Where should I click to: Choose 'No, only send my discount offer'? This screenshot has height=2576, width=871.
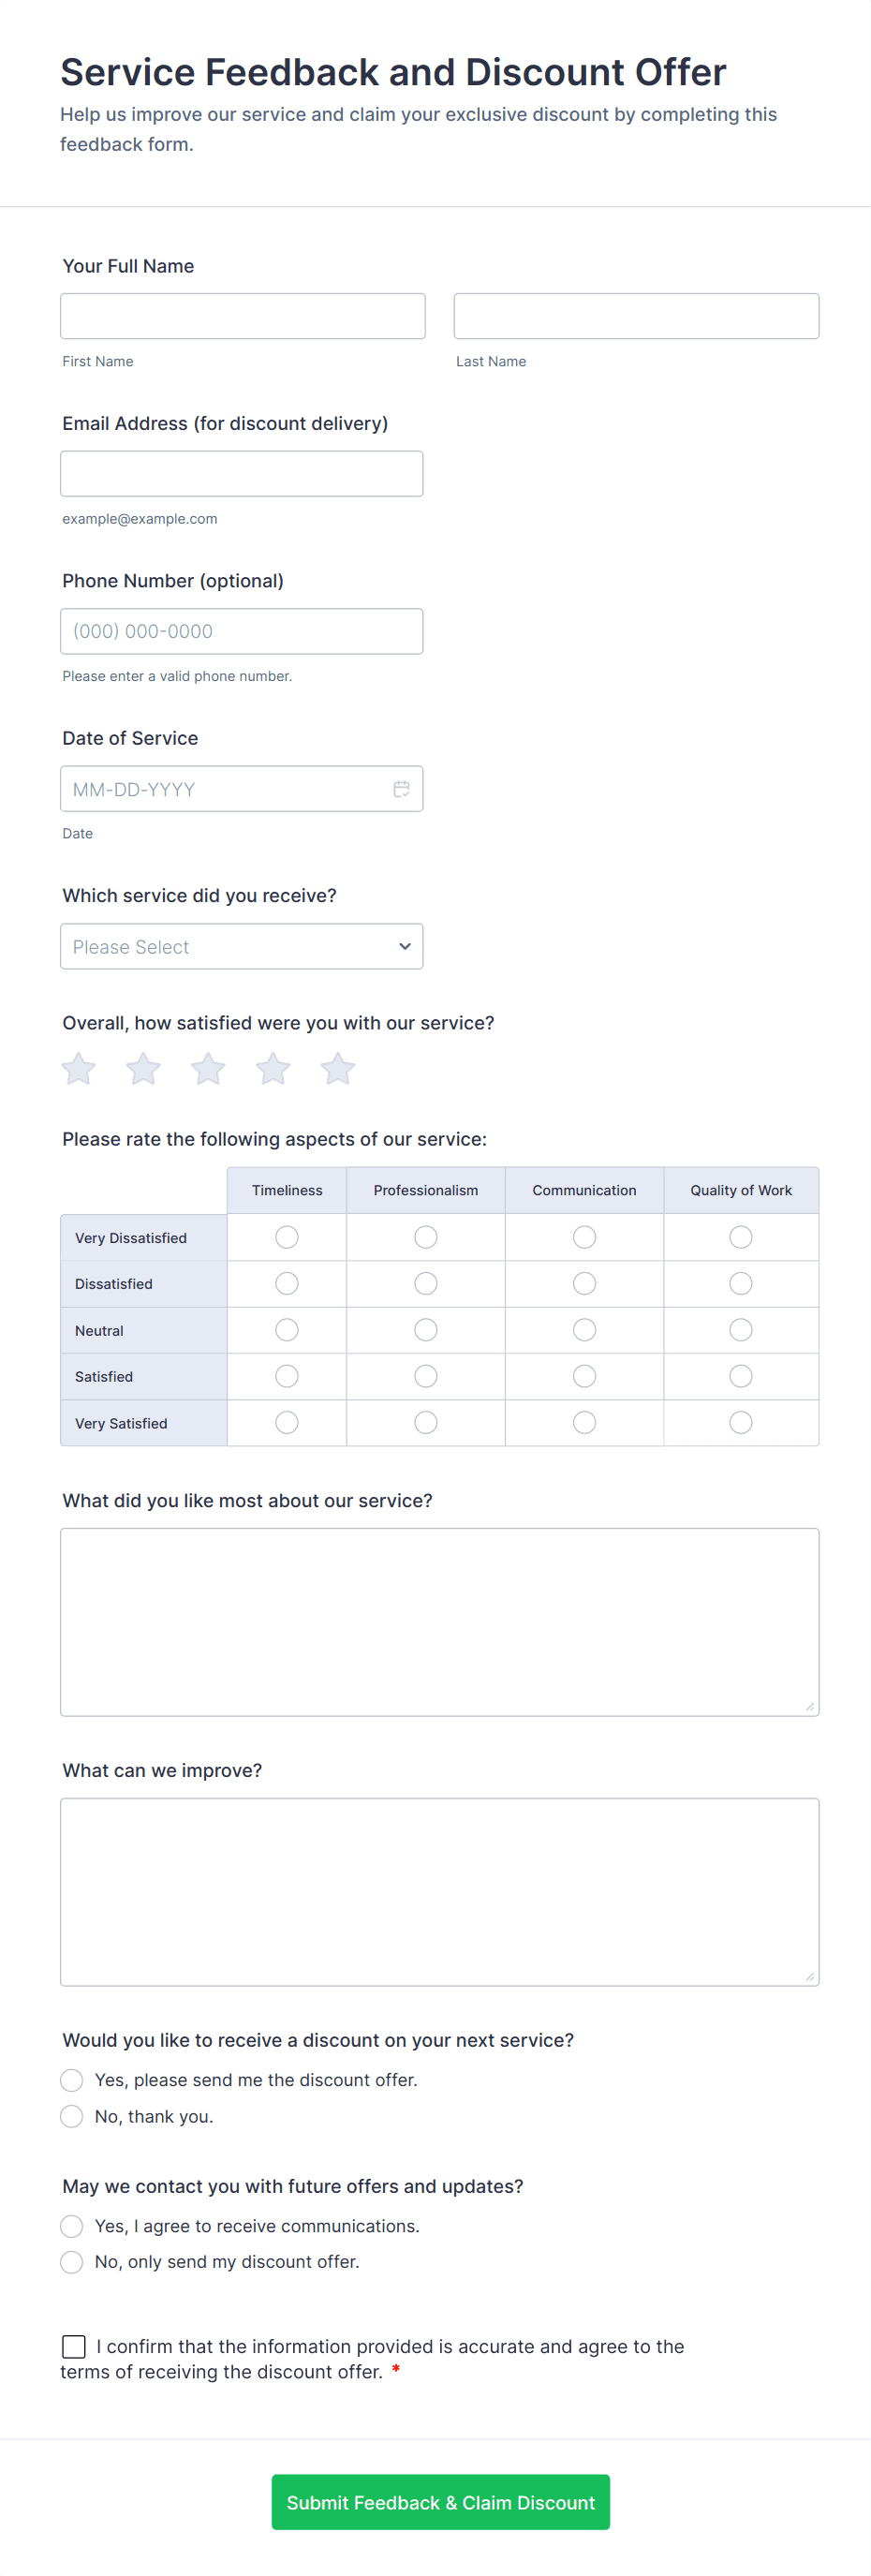(72, 2262)
